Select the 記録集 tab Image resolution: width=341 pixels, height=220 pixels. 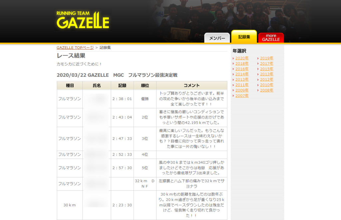(244, 36)
